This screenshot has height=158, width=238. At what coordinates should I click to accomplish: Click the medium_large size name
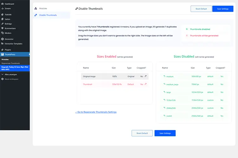click(172, 84)
